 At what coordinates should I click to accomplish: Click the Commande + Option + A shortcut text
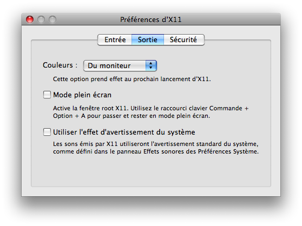coord(151,112)
